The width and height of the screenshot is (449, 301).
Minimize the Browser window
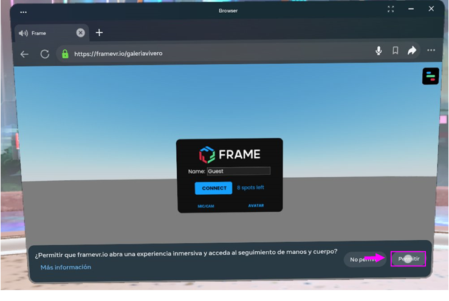pos(411,9)
